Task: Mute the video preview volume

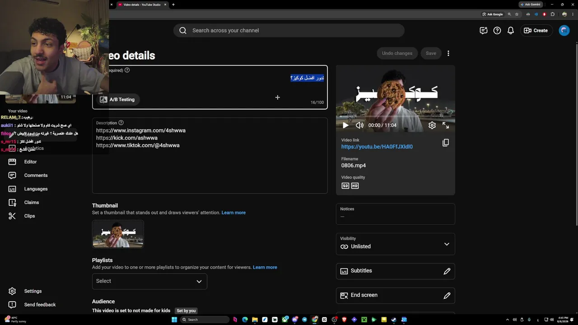Action: click(359, 125)
